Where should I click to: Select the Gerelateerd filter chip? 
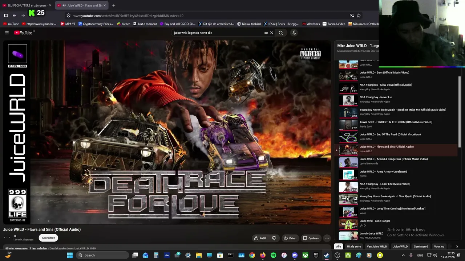point(421,246)
